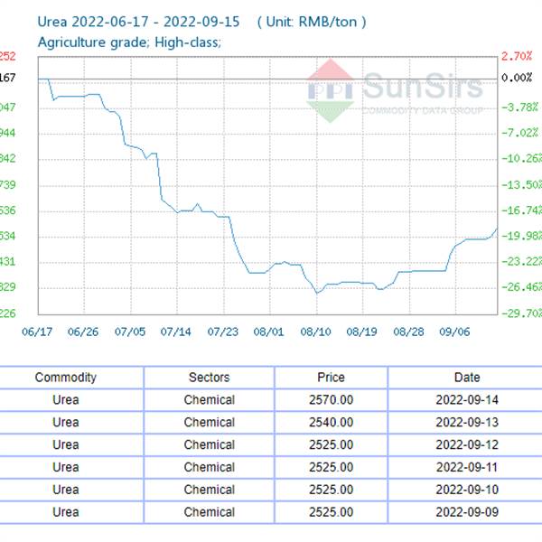Viewport: 542px width, 542px height.
Task: Click Chemical in the 2022-09-14 row
Action: click(210, 400)
